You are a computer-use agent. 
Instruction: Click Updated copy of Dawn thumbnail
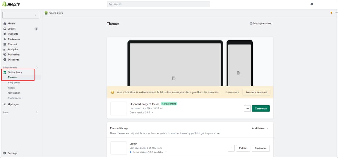click(x=119, y=109)
